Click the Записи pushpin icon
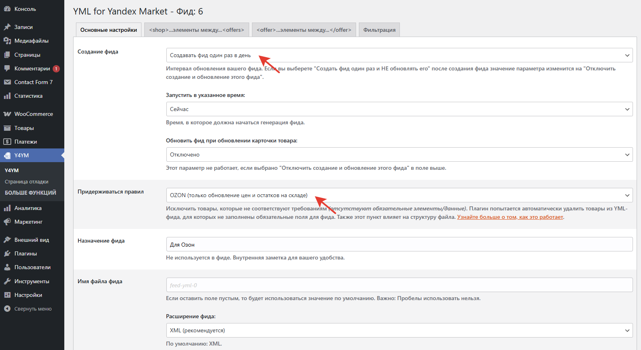Viewport: 641px width, 350px height. (x=7, y=27)
